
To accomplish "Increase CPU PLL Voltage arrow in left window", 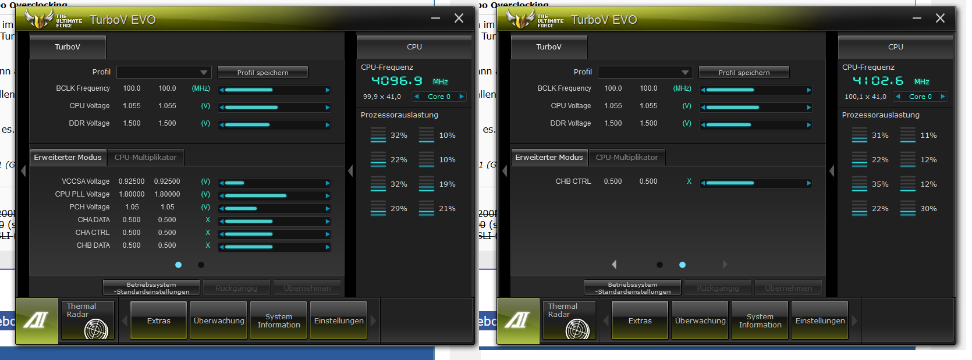I will pos(328,196).
